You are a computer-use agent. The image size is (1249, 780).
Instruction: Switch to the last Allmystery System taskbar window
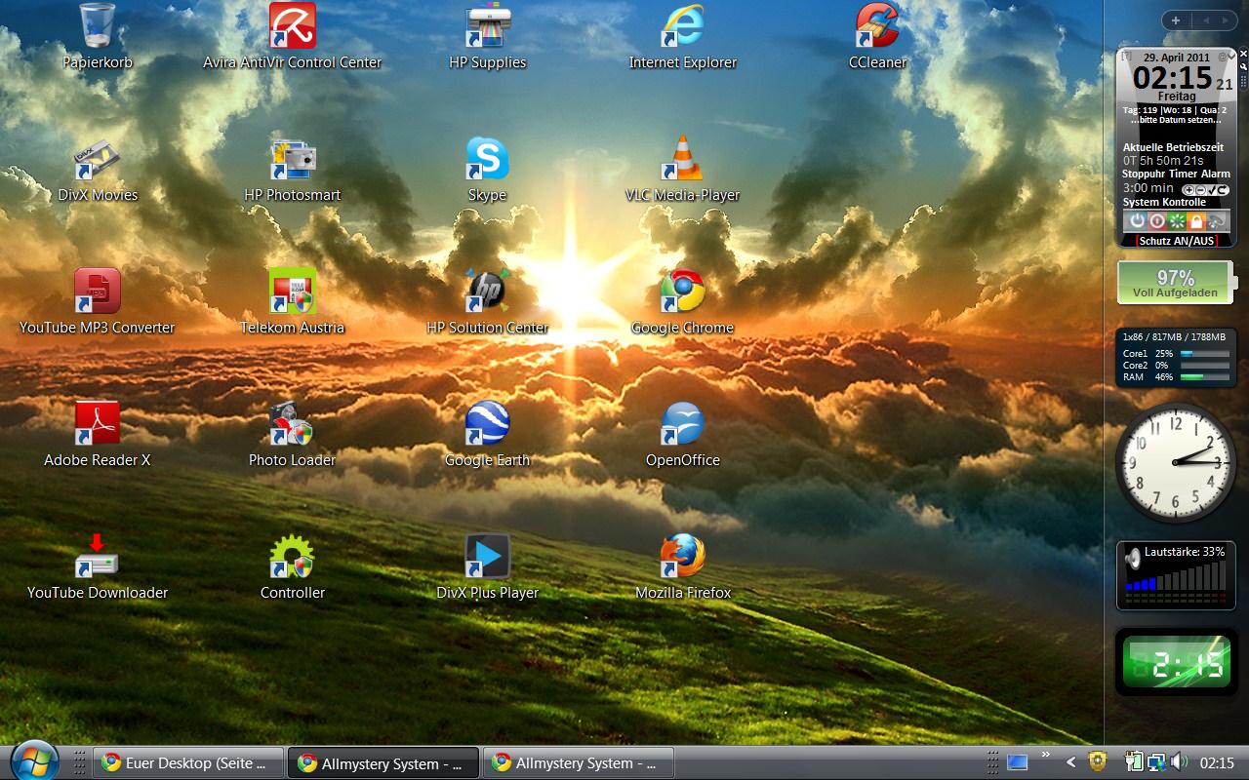coord(579,763)
